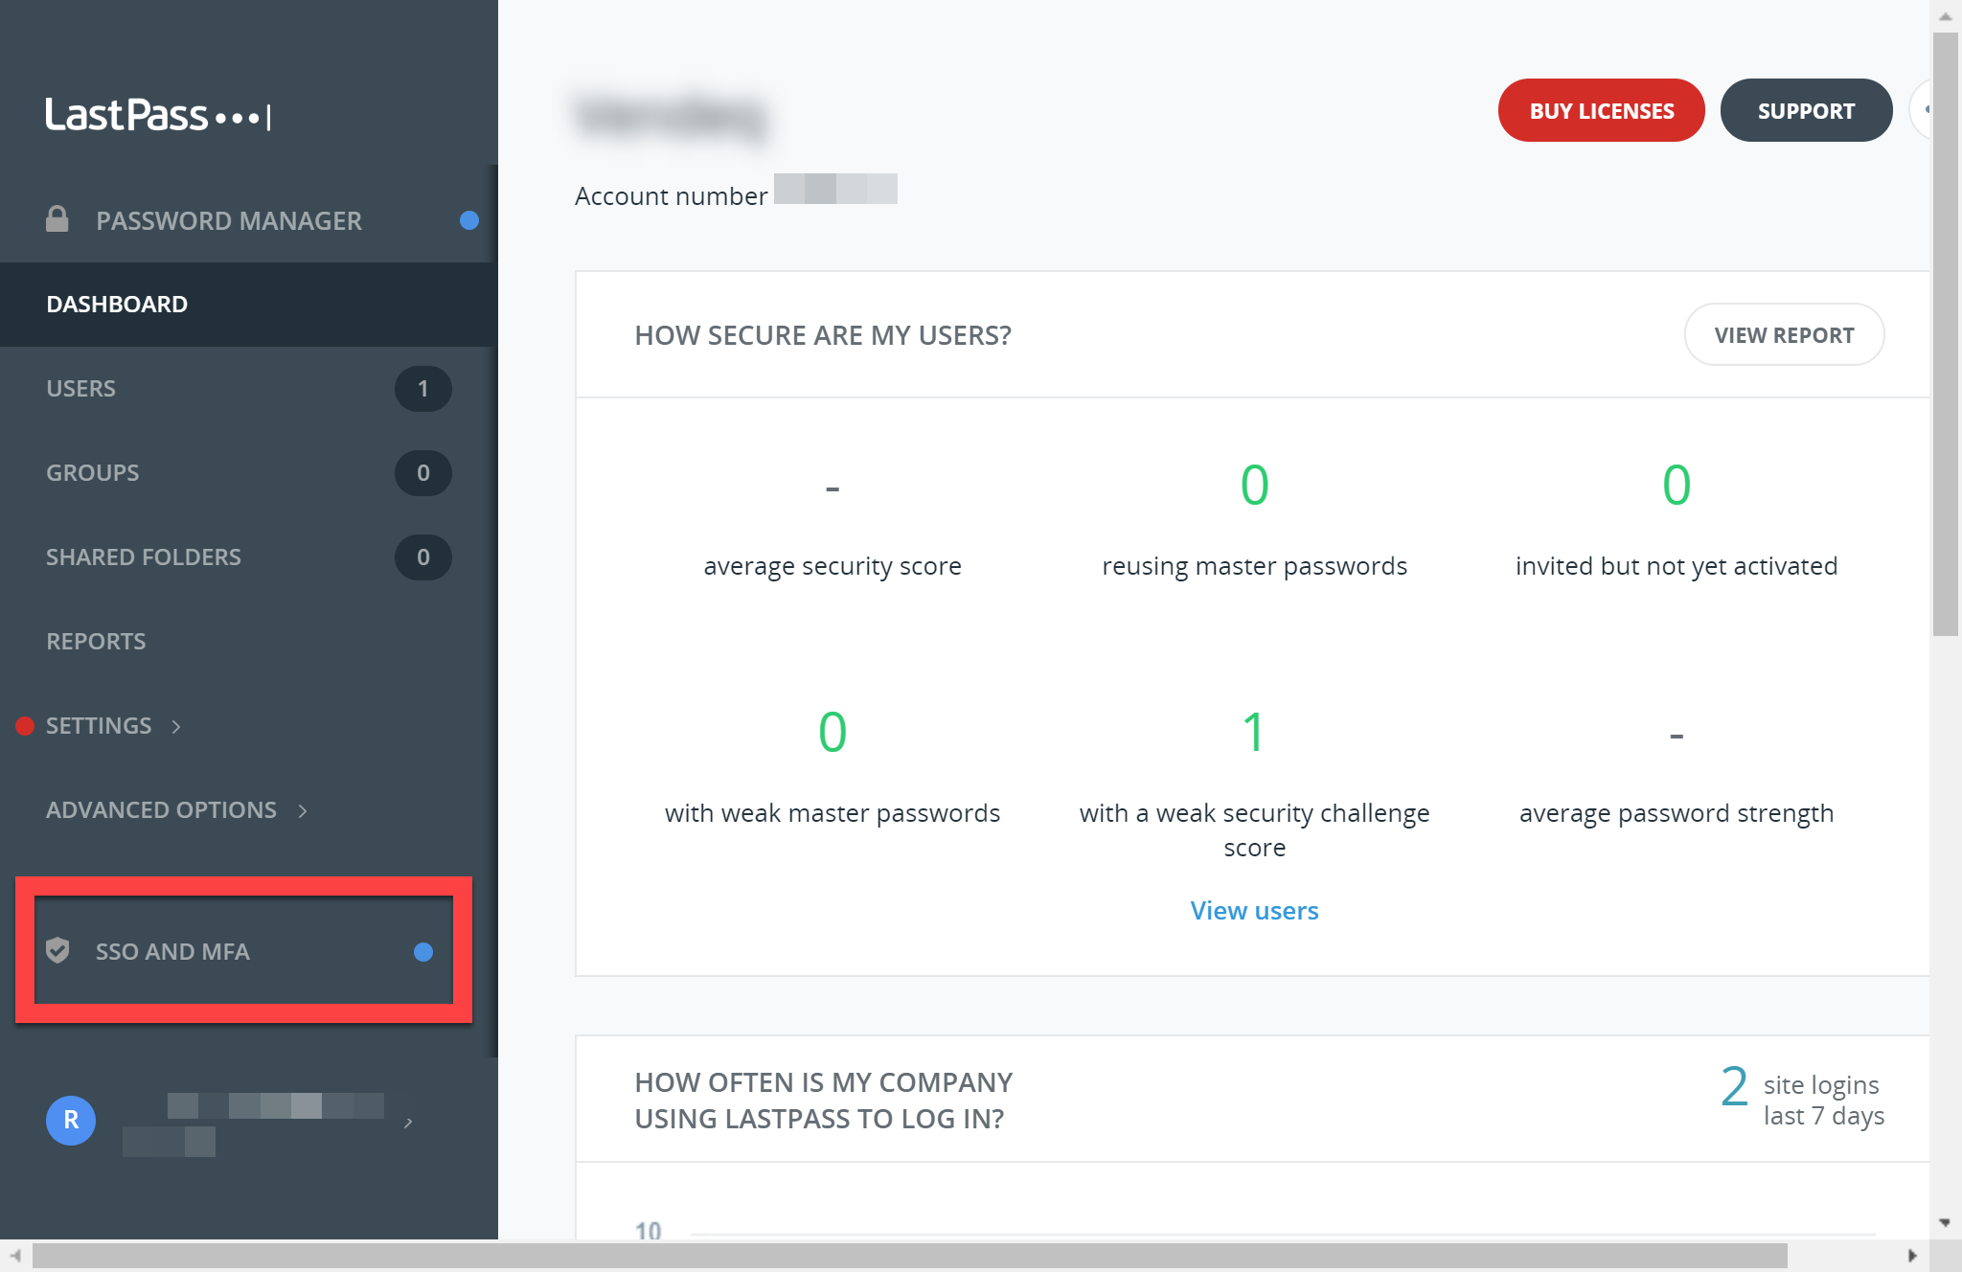
Task: Click the scroll left arrow
Action: pyautogui.click(x=15, y=1256)
